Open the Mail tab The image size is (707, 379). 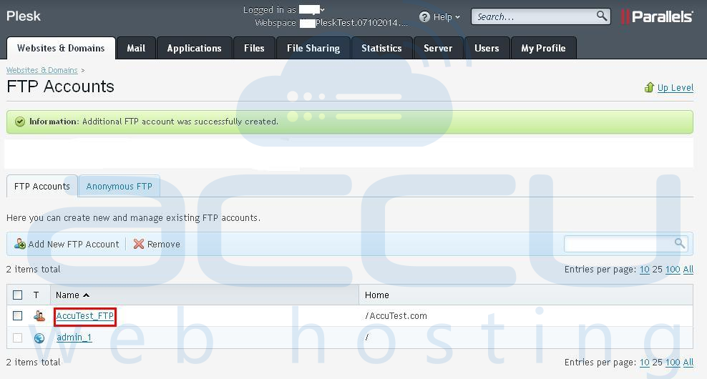click(136, 48)
